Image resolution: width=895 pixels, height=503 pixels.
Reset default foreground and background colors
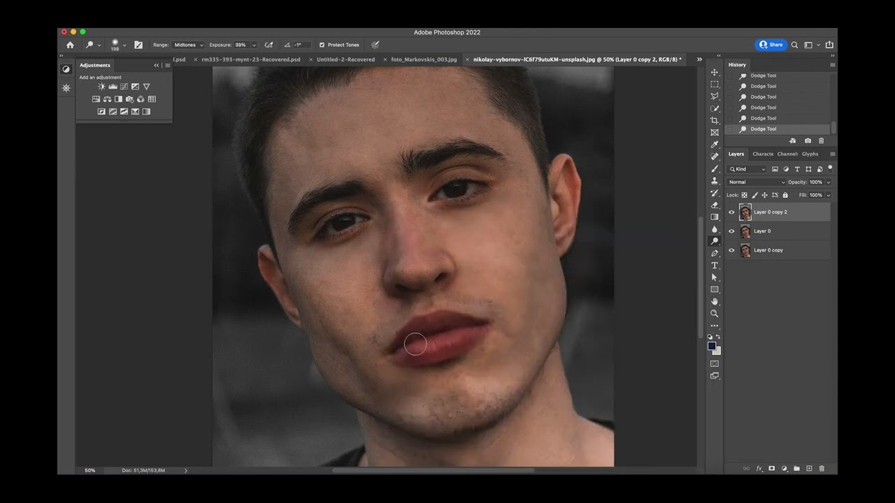click(x=710, y=337)
